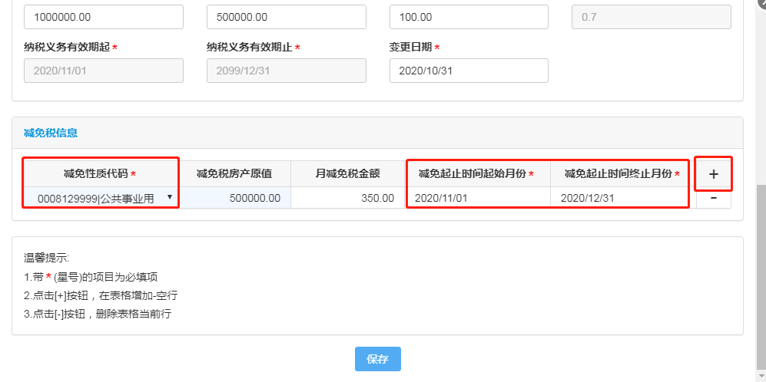
Task: Click the 500000.00 input field at top
Action: tap(287, 17)
